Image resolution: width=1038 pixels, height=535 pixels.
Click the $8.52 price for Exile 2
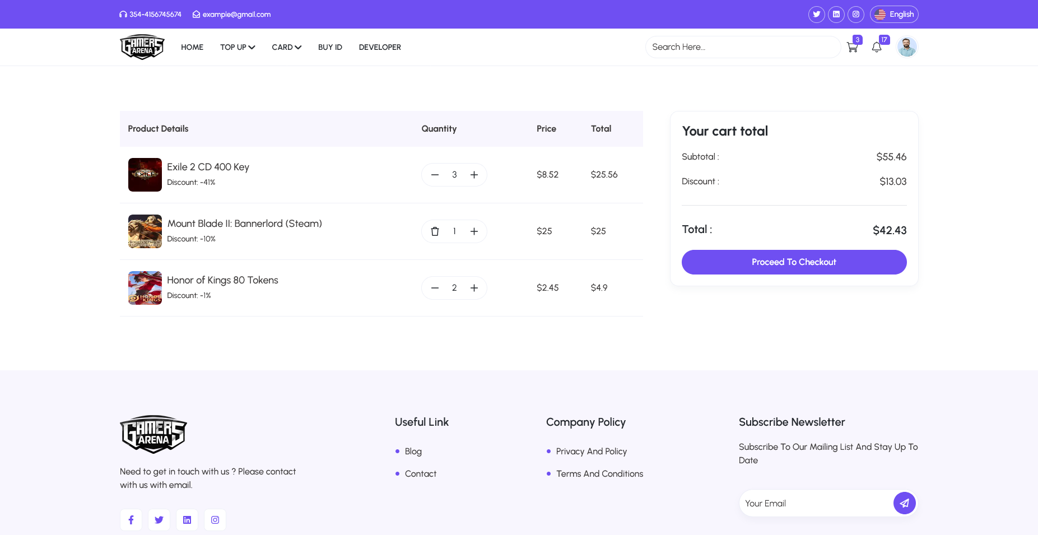pos(547,175)
